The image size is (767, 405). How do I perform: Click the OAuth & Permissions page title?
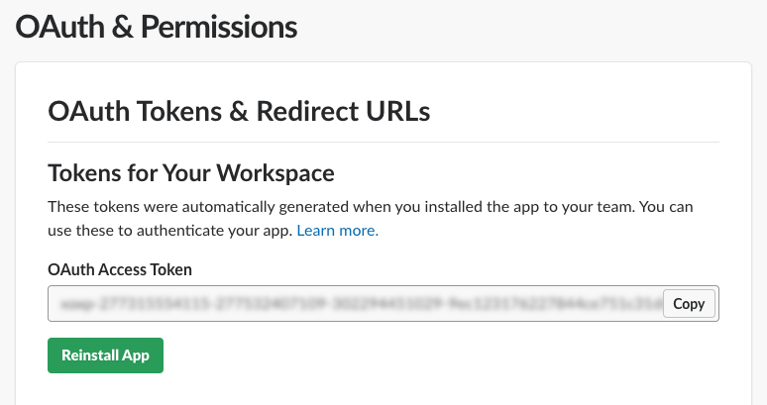tap(157, 27)
